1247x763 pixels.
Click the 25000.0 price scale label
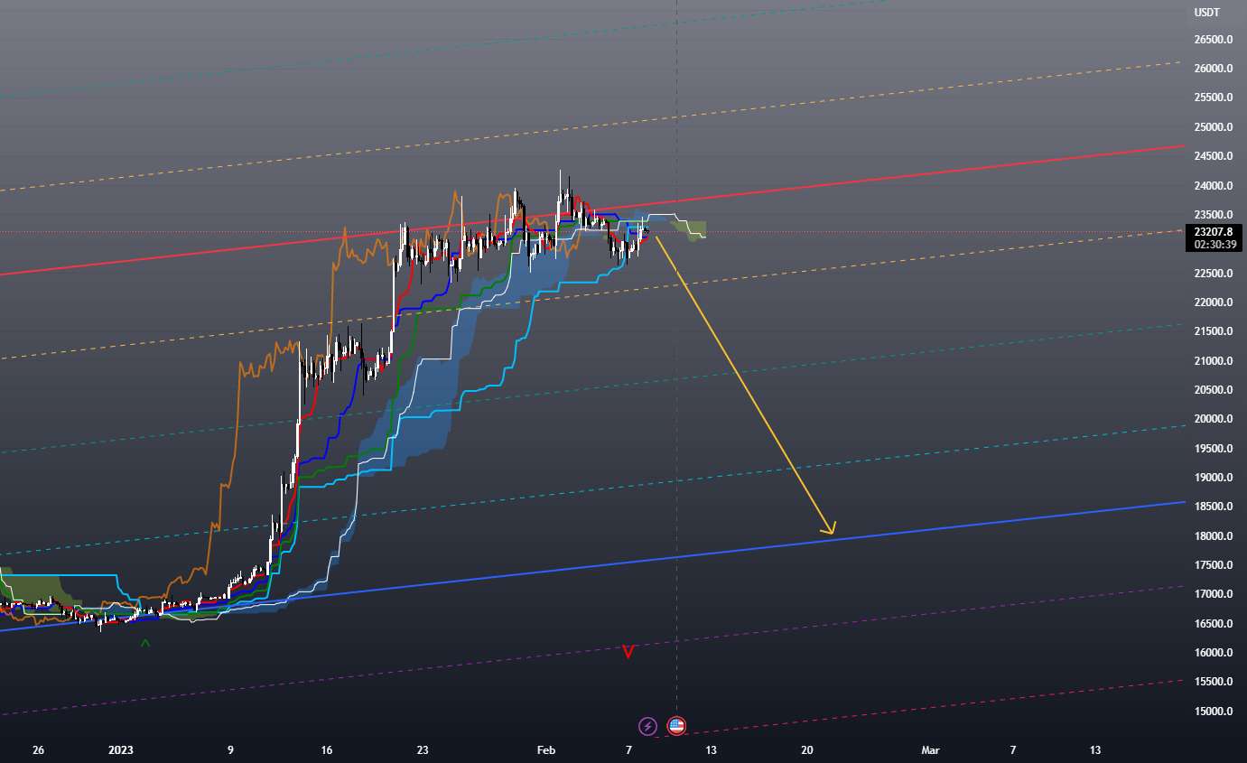pos(1213,127)
